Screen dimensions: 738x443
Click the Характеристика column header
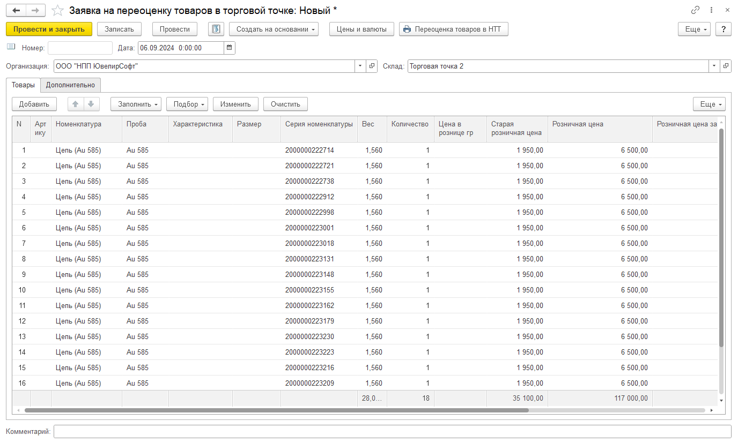201,129
